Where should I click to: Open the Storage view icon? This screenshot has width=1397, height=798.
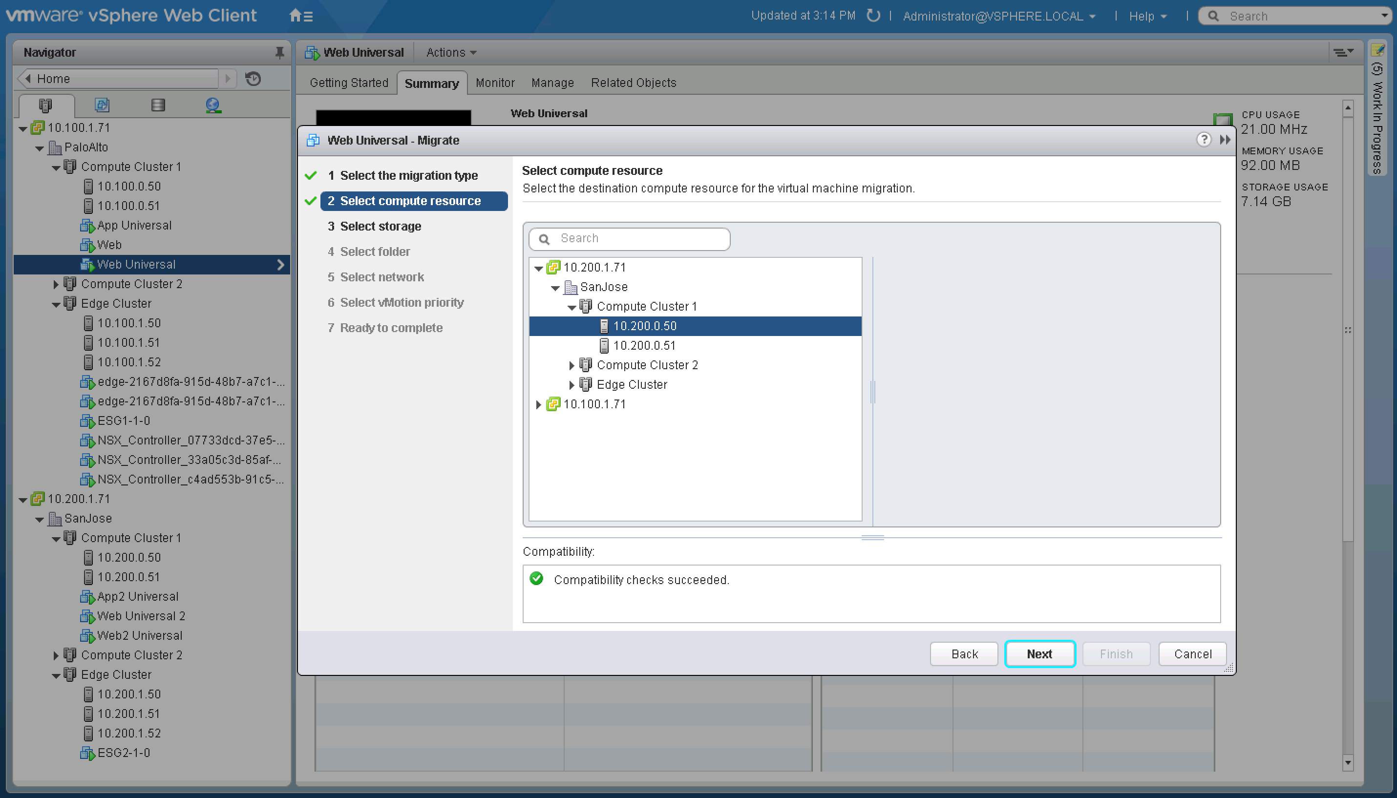pos(158,105)
